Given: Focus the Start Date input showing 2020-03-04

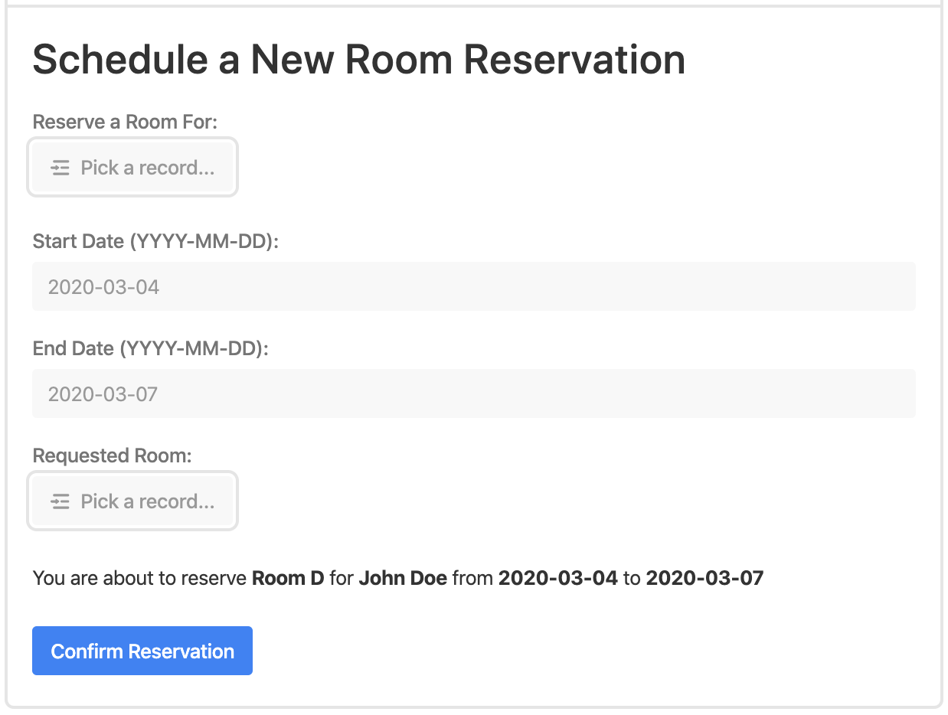Looking at the screenshot, I should pos(474,286).
